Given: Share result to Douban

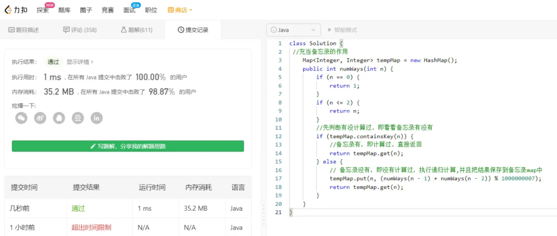Looking at the screenshot, I should click(78, 118).
